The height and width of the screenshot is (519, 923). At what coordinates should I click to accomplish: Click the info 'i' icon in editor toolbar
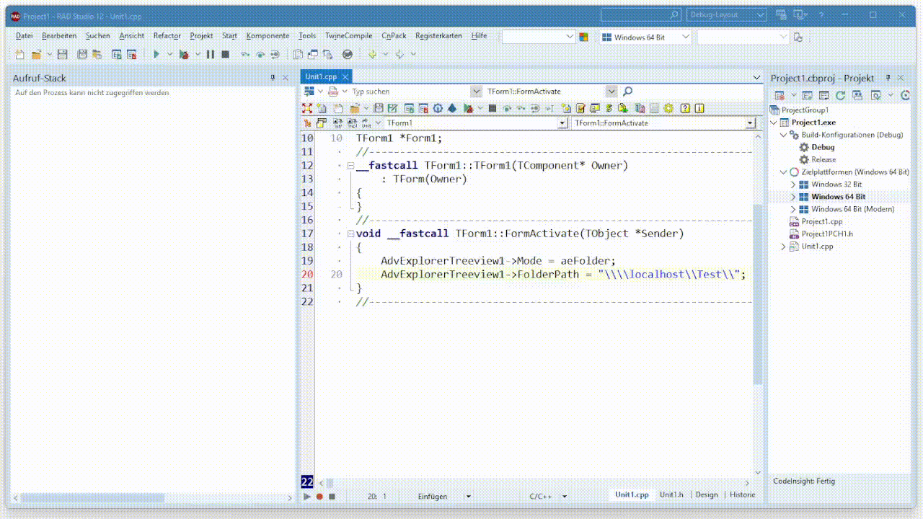coord(699,108)
